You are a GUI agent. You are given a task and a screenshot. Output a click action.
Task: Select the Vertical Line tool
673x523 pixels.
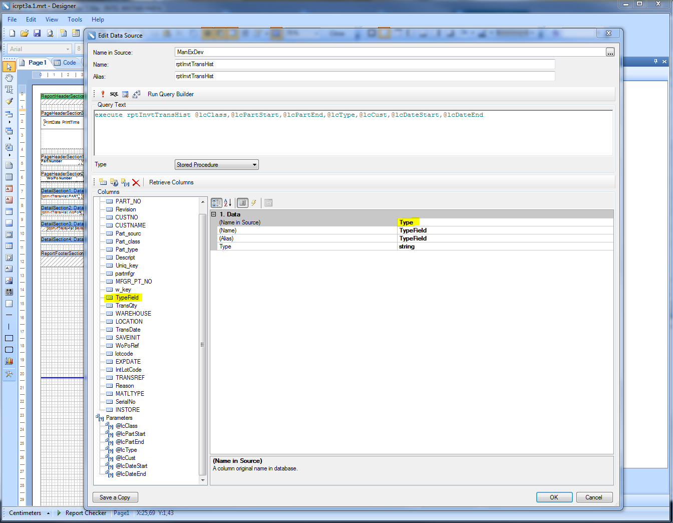[9, 326]
